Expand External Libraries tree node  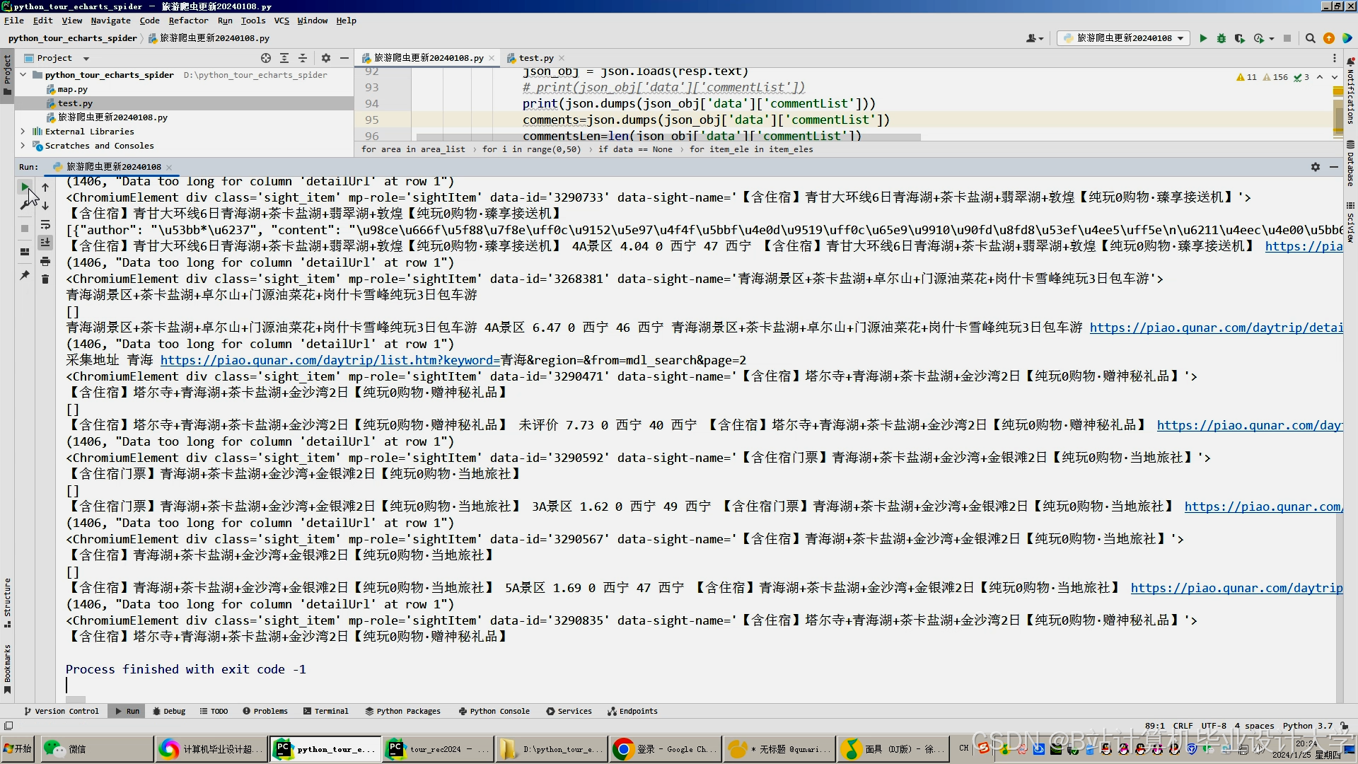click(x=23, y=132)
